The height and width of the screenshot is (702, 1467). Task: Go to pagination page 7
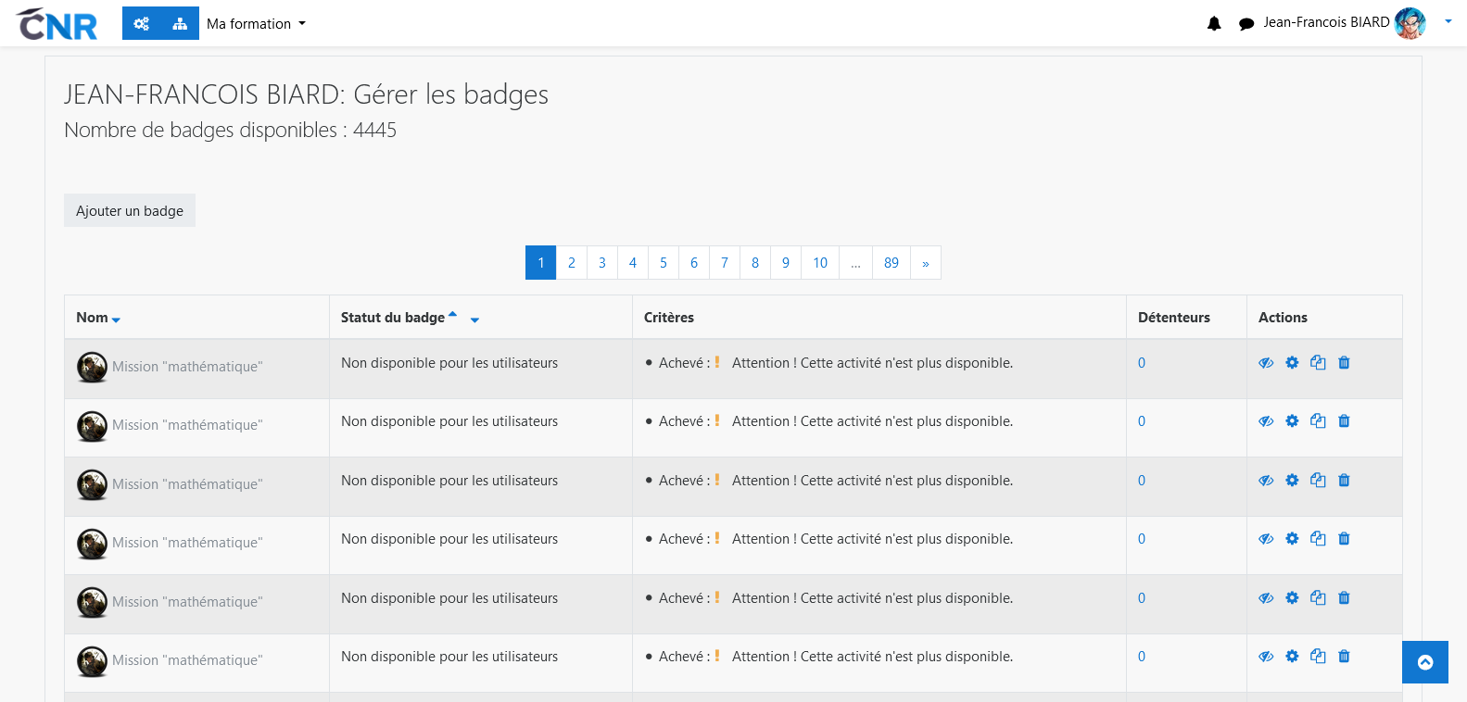pyautogui.click(x=725, y=263)
